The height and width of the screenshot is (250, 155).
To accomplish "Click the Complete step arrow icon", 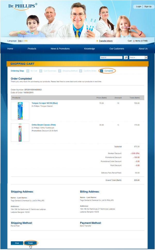I will click(x=102, y=71).
